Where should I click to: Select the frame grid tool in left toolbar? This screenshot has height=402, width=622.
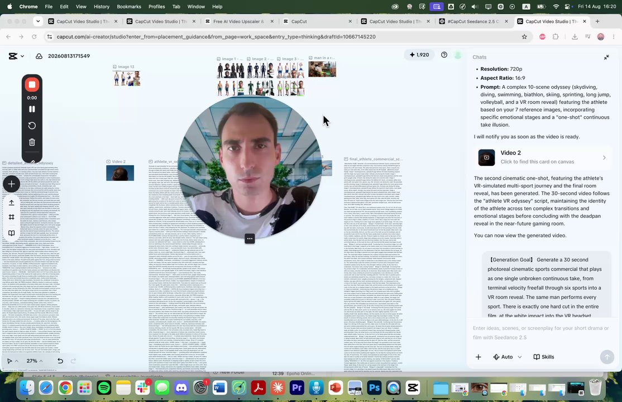[12, 217]
